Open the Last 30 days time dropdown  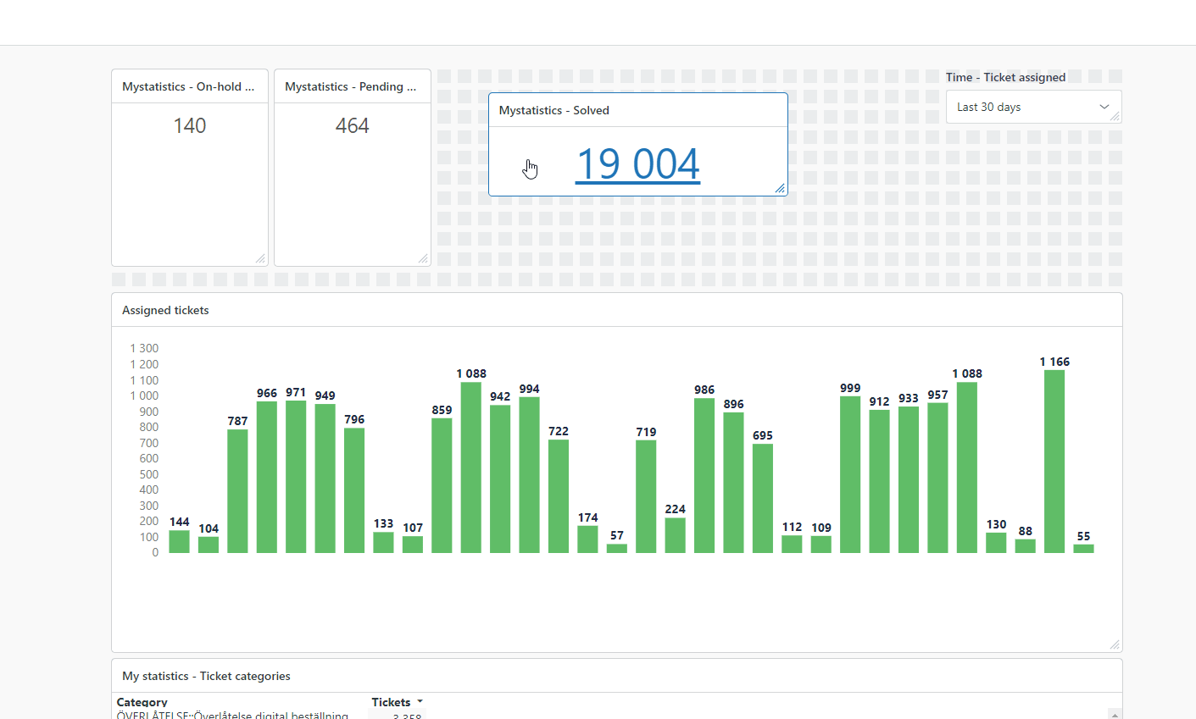[x=1026, y=107]
